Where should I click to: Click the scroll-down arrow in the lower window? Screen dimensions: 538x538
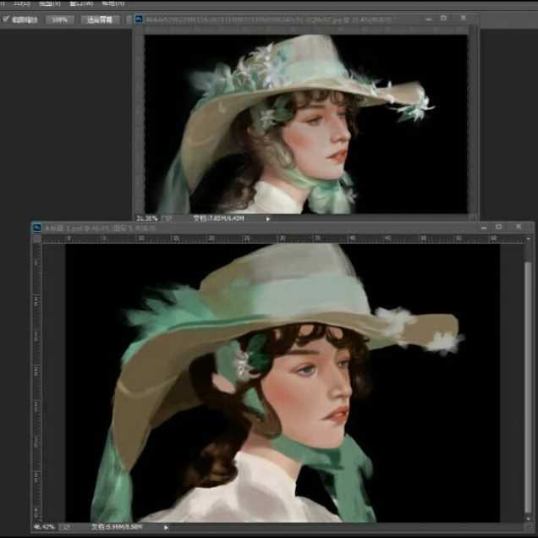[529, 518]
